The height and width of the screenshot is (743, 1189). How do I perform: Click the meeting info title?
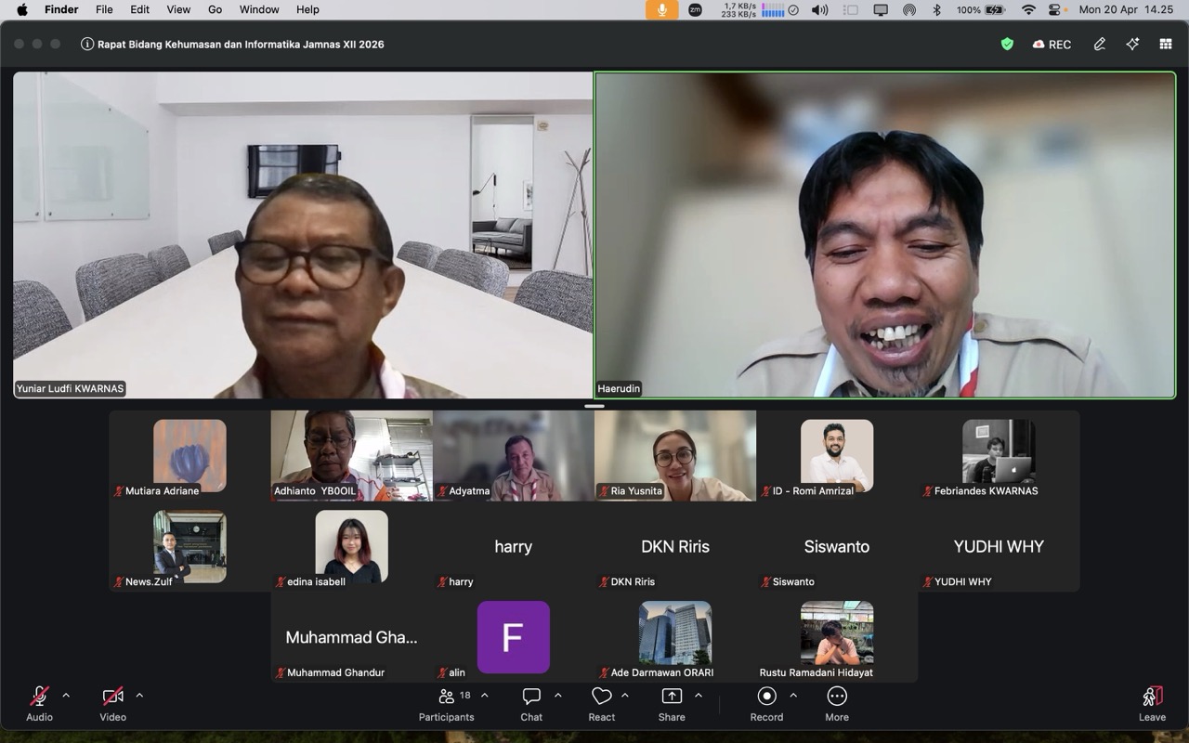232,44
